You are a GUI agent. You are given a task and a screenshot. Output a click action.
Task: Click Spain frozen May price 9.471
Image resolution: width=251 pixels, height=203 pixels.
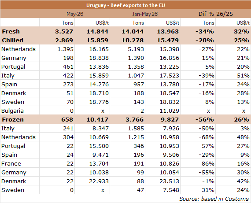(100, 155)
